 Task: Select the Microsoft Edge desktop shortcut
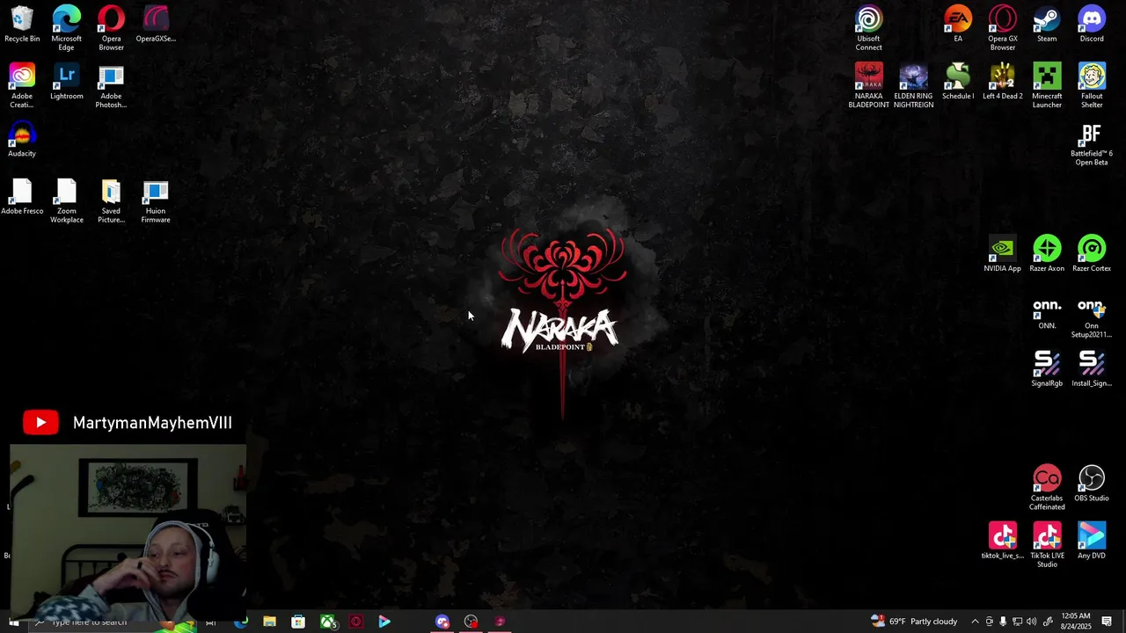[67, 28]
